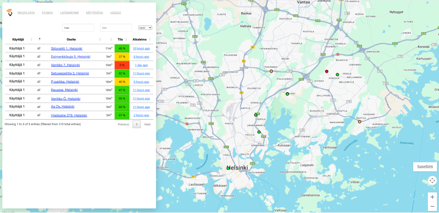439x213 pixels.
Task: Select the orange marker at Pukinmäki
Action: click(271, 71)
